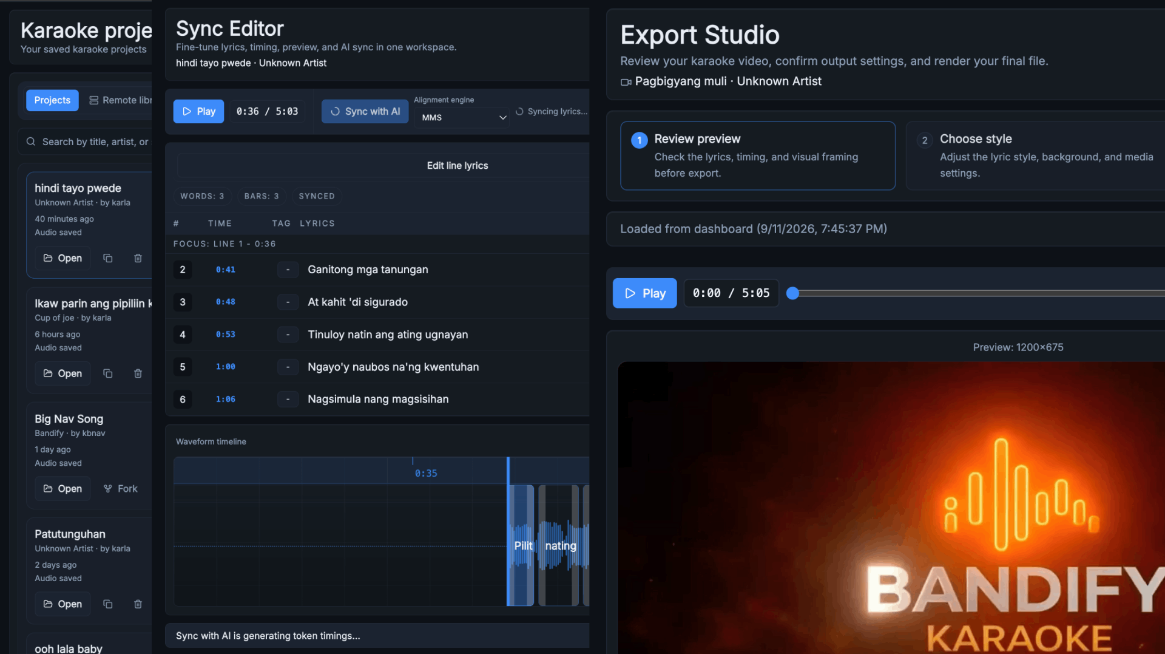Select lyric line 'Nagsimula nang magsisihan'
This screenshot has height=654, width=1165.
pyautogui.click(x=378, y=399)
